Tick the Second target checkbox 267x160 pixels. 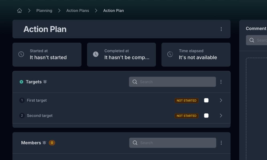pos(206,116)
